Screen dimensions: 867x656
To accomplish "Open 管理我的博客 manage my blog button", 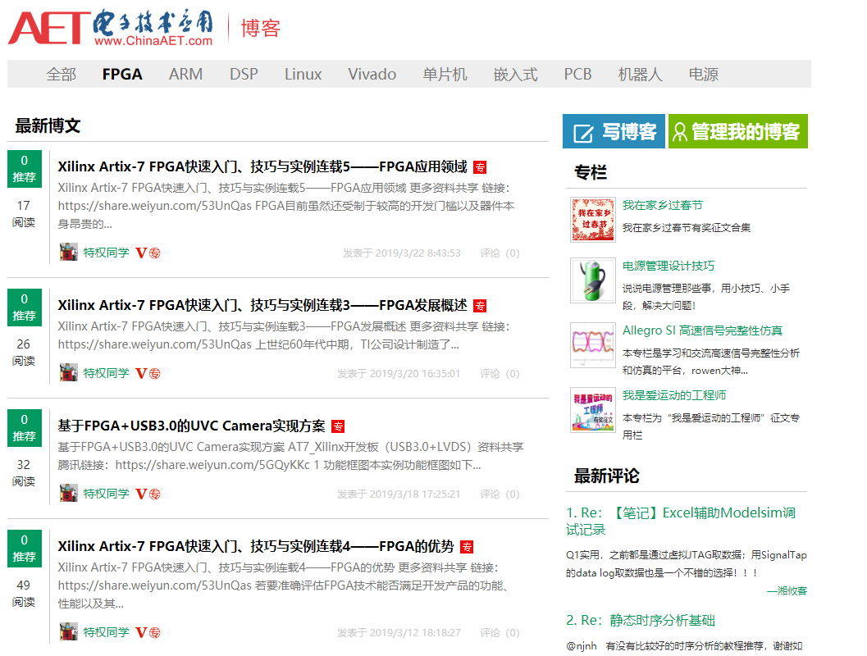I will pos(737,131).
